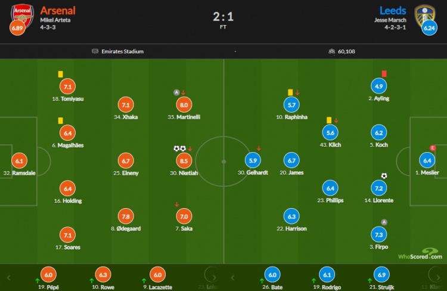Click Llorente's goal ball icon

pyautogui.click(x=384, y=176)
